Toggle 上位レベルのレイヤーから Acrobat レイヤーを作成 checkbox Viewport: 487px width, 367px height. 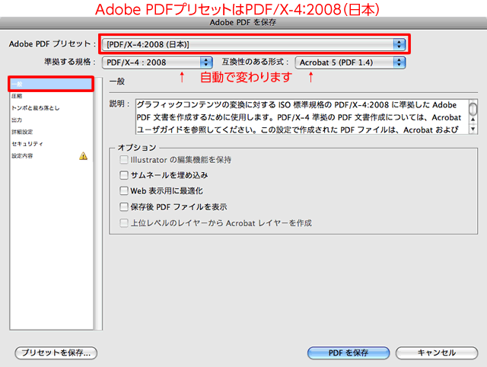123,223
